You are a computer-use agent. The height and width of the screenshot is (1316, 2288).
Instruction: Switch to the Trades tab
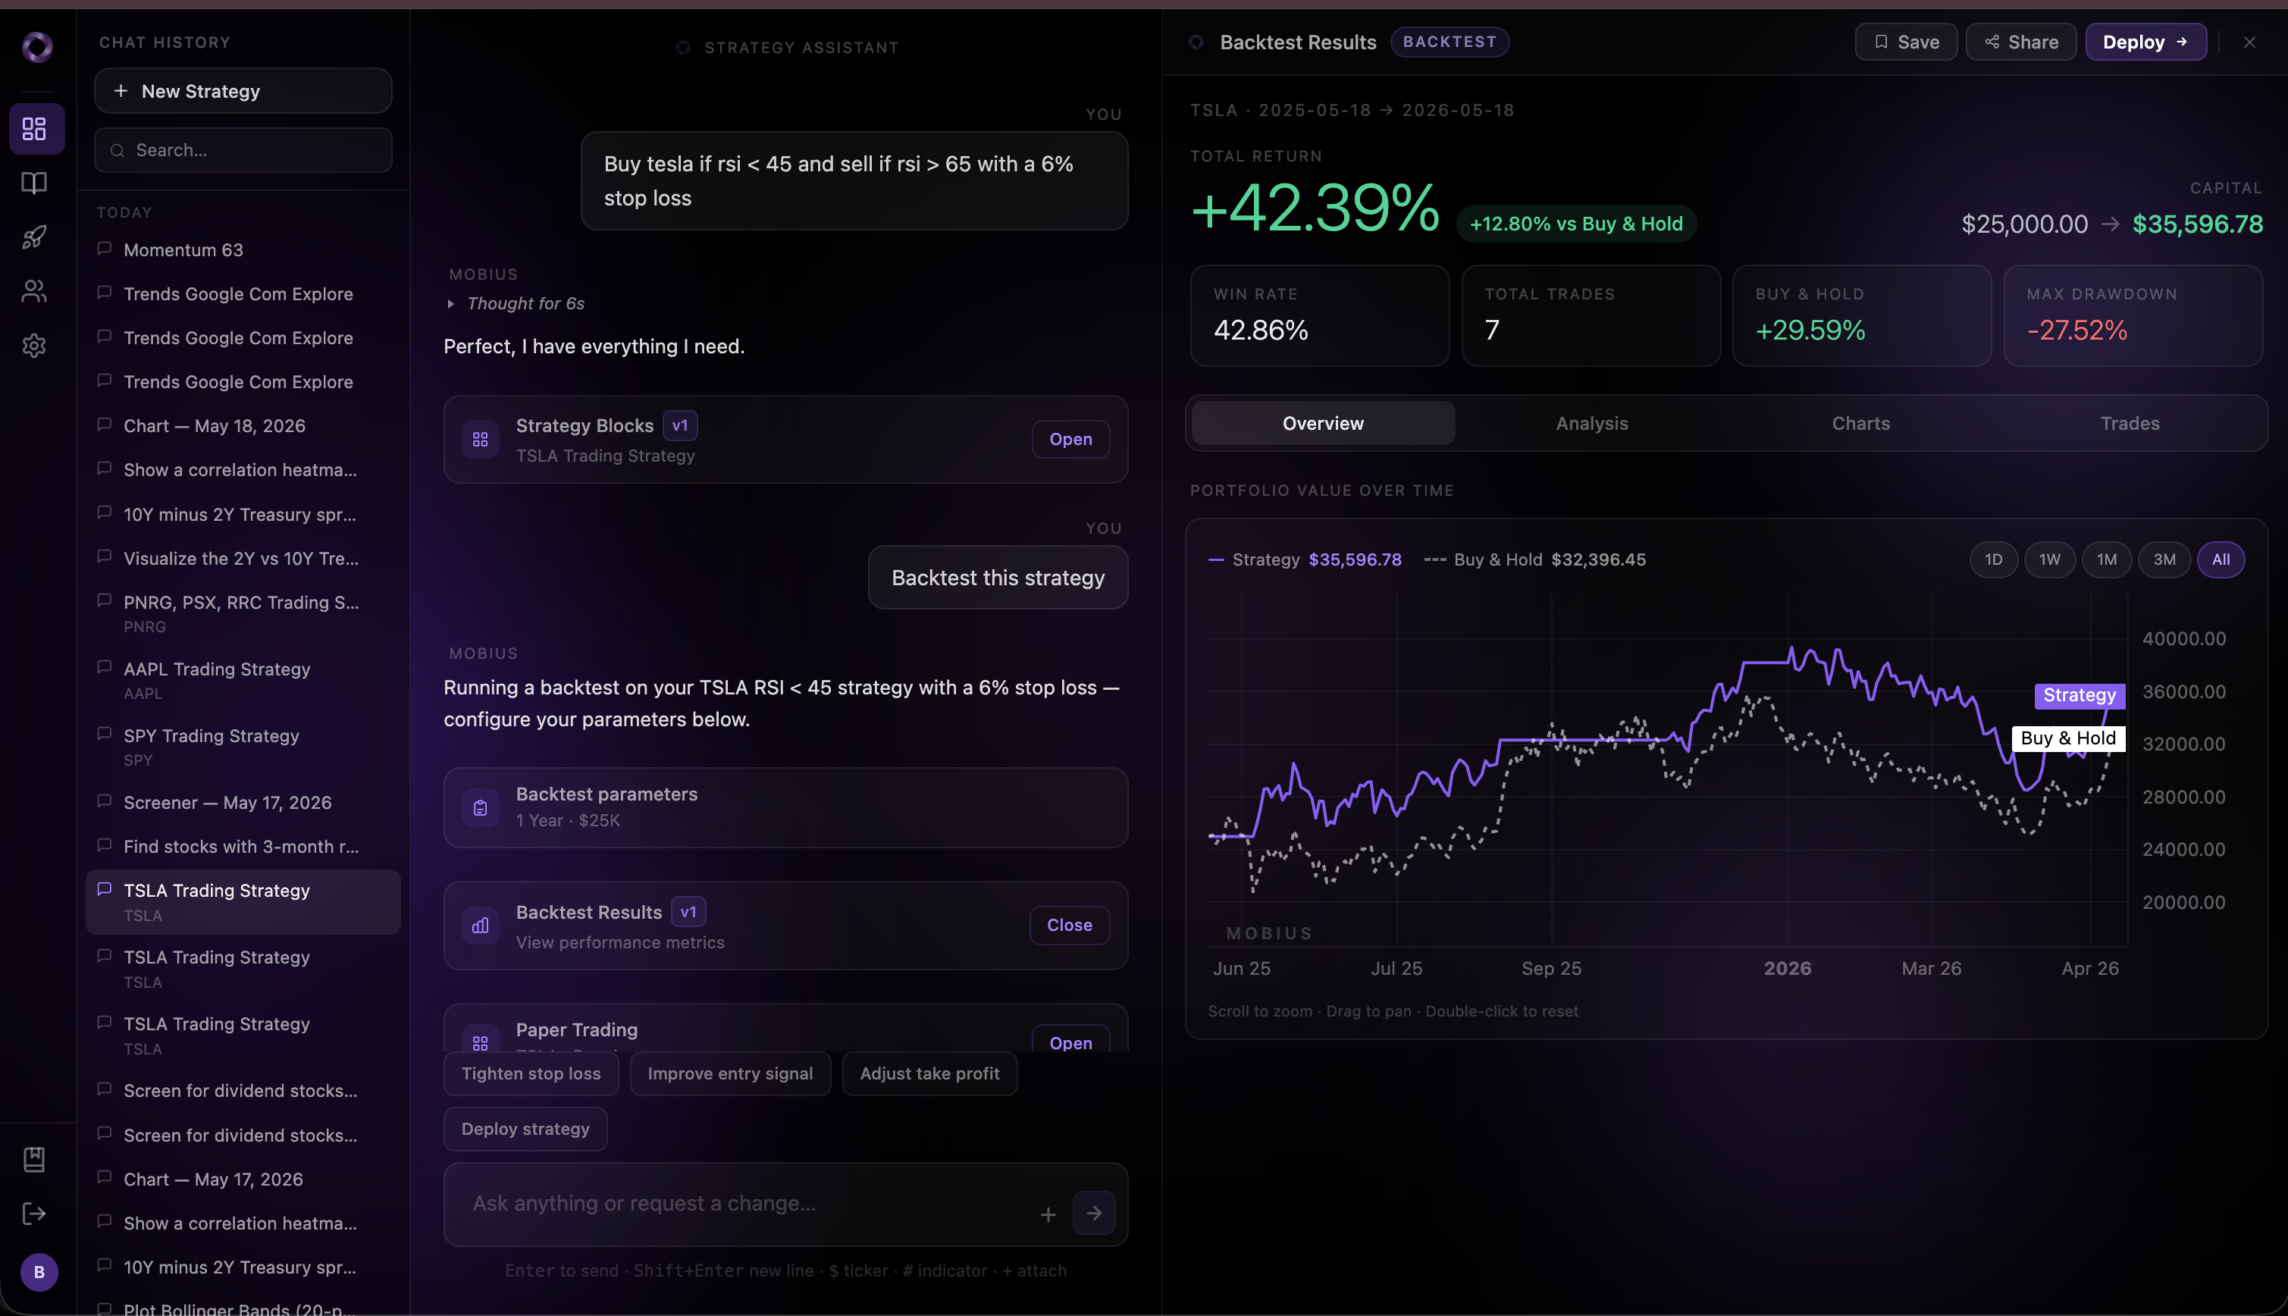2130,423
